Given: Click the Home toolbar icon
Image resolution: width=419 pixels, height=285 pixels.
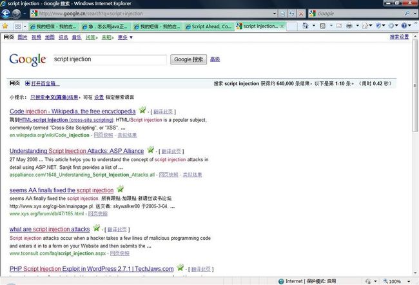Looking at the screenshot, I should tap(306, 26).
